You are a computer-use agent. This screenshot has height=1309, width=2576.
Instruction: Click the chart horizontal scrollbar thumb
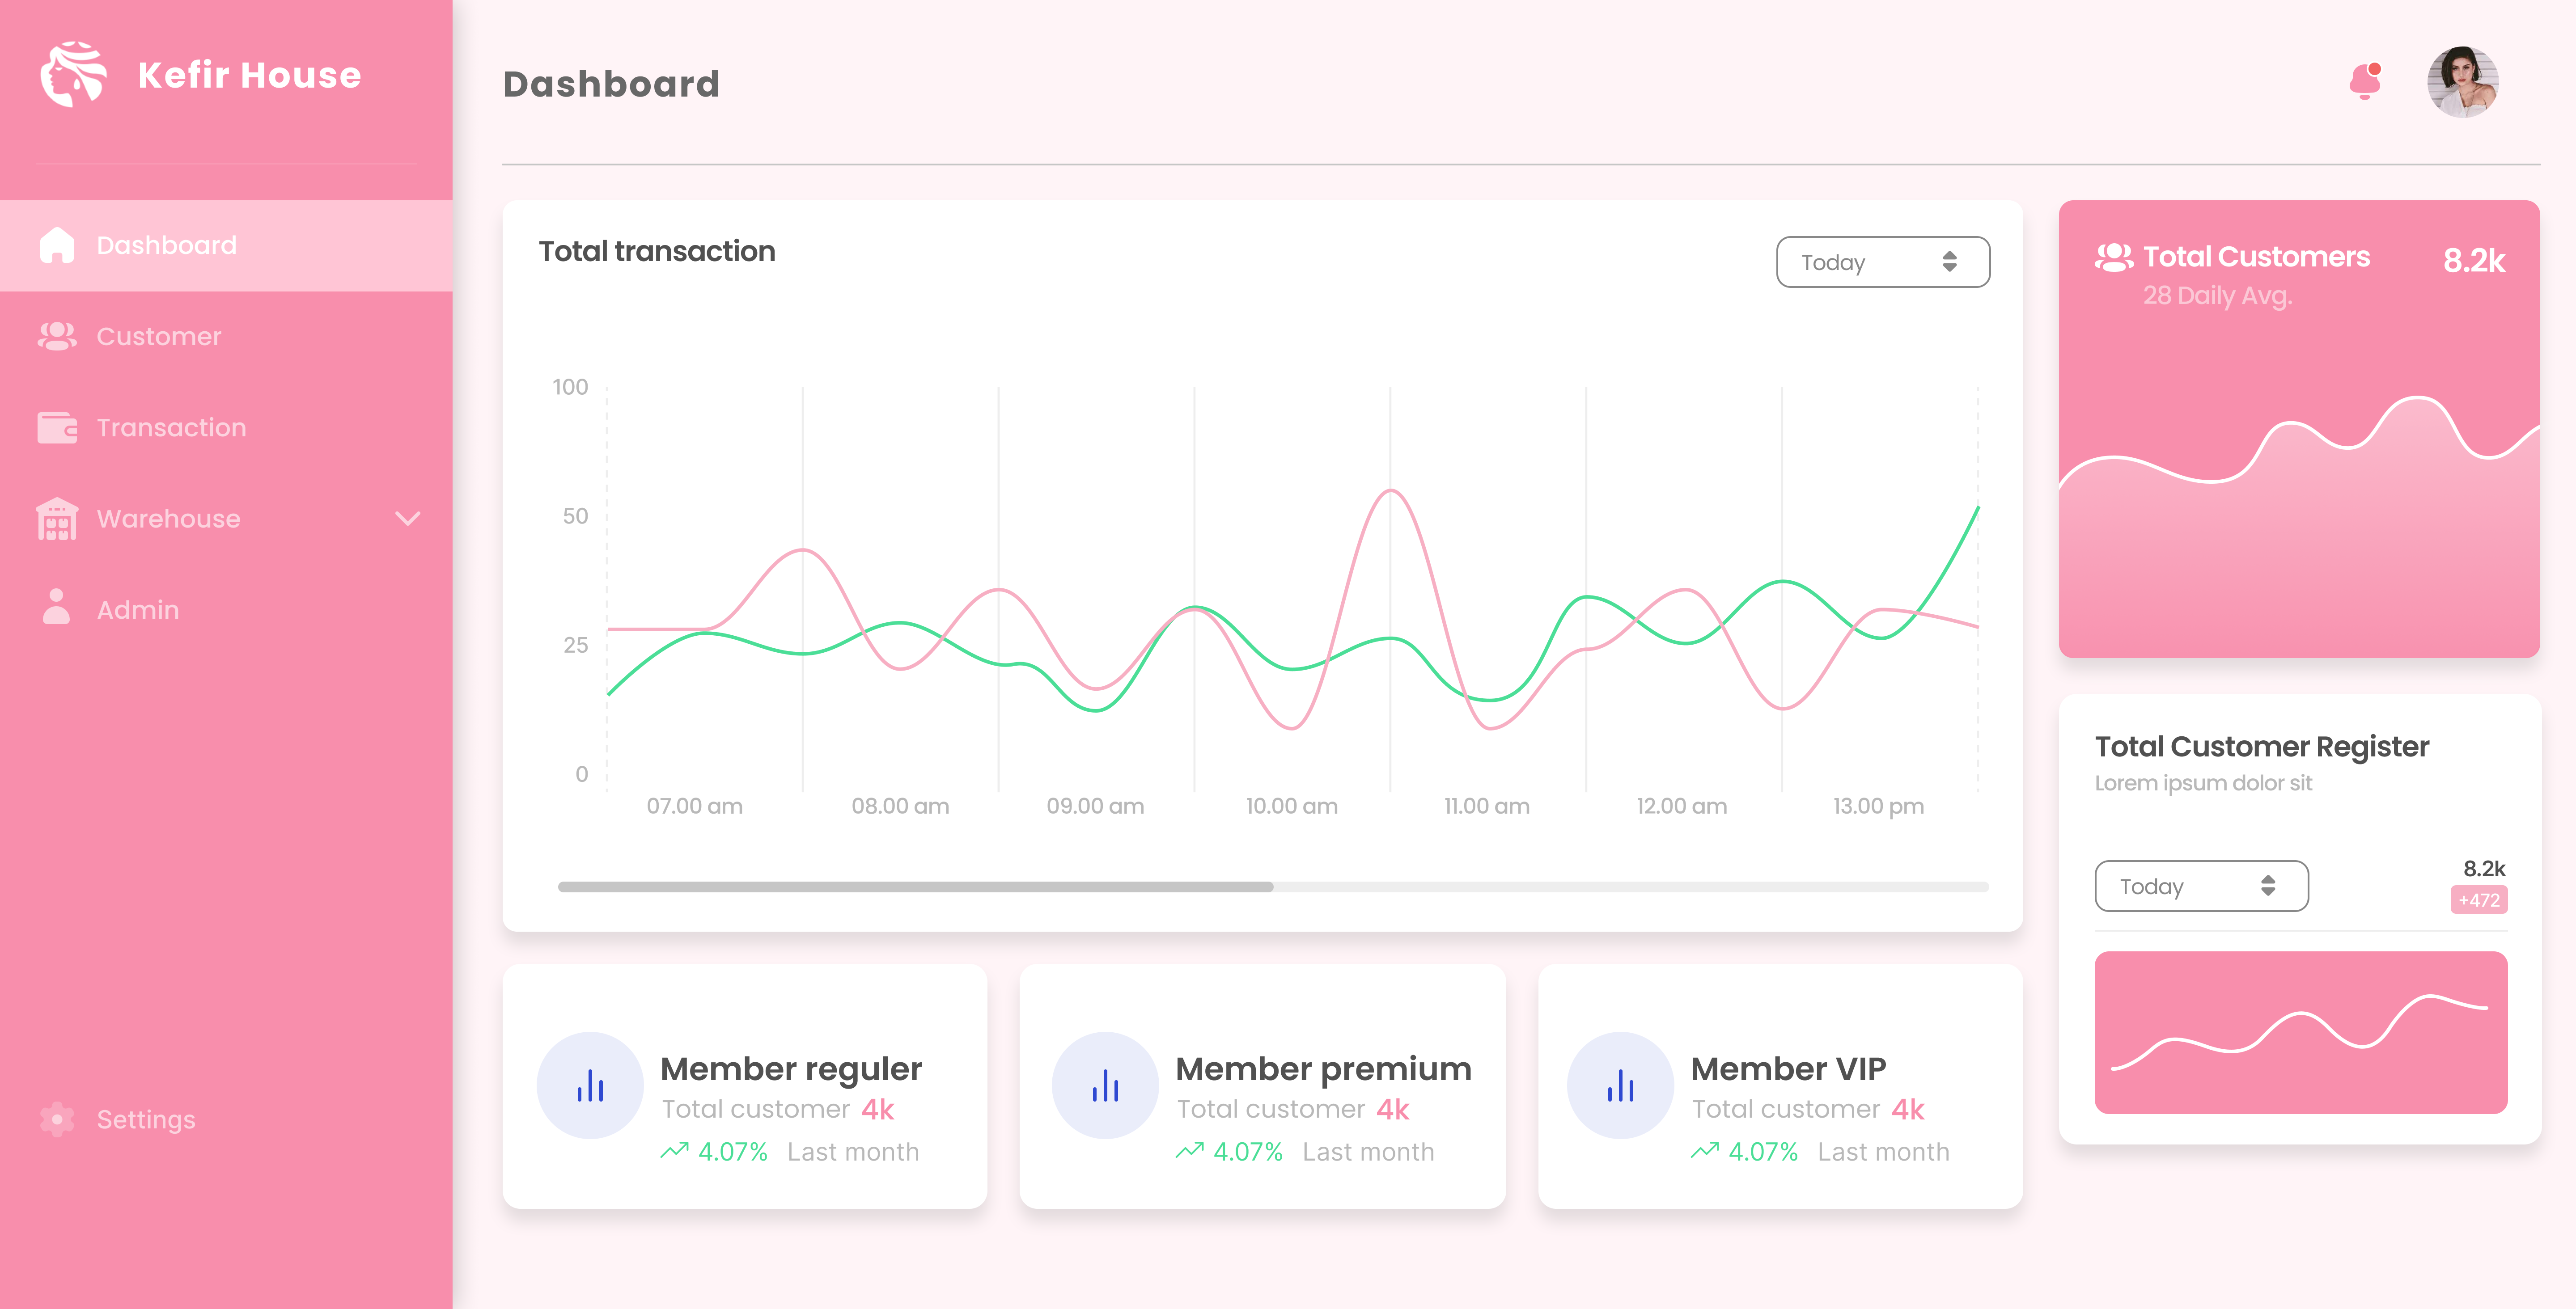coord(915,887)
